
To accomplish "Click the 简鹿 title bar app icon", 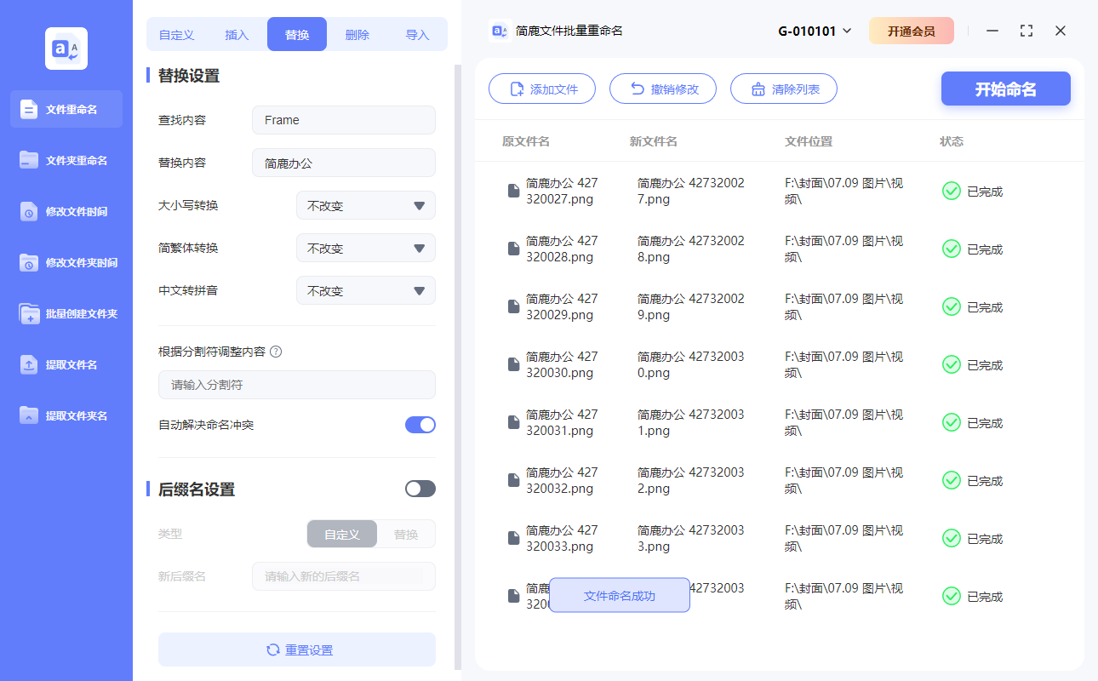I will (x=500, y=31).
